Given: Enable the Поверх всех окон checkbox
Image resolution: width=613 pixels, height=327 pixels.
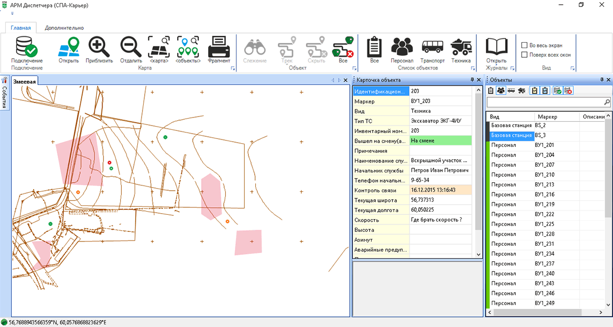Looking at the screenshot, I should [525, 54].
